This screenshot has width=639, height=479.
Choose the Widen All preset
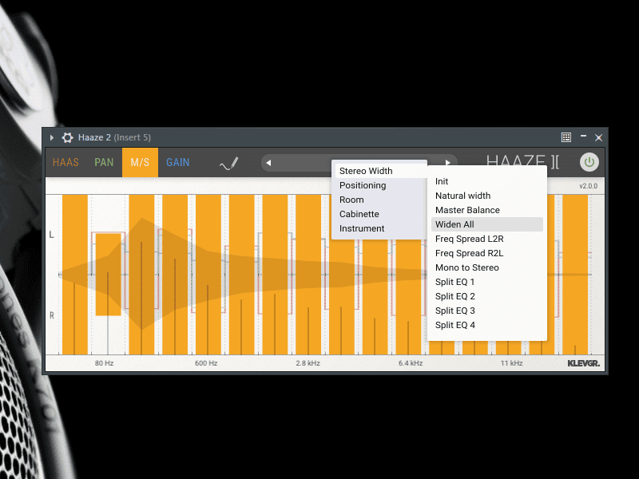(454, 224)
